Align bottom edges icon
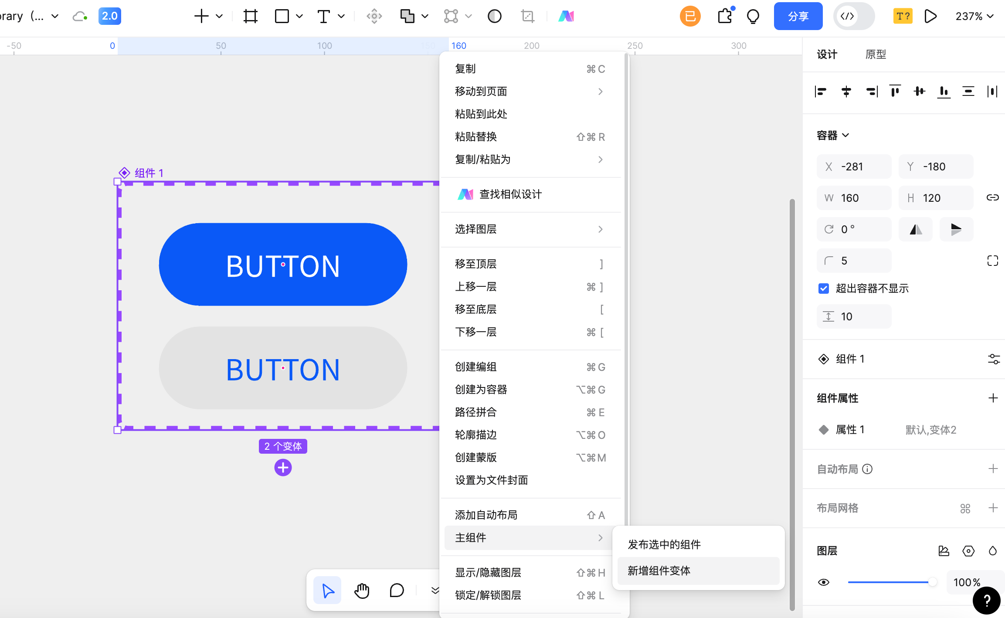Viewport: 1005px width, 618px height. (944, 92)
